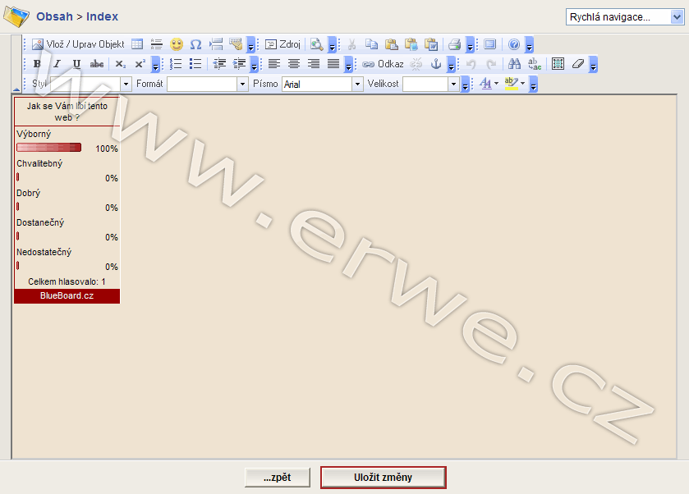Redo the last action
Screen dimensions: 689x494
pos(491,64)
